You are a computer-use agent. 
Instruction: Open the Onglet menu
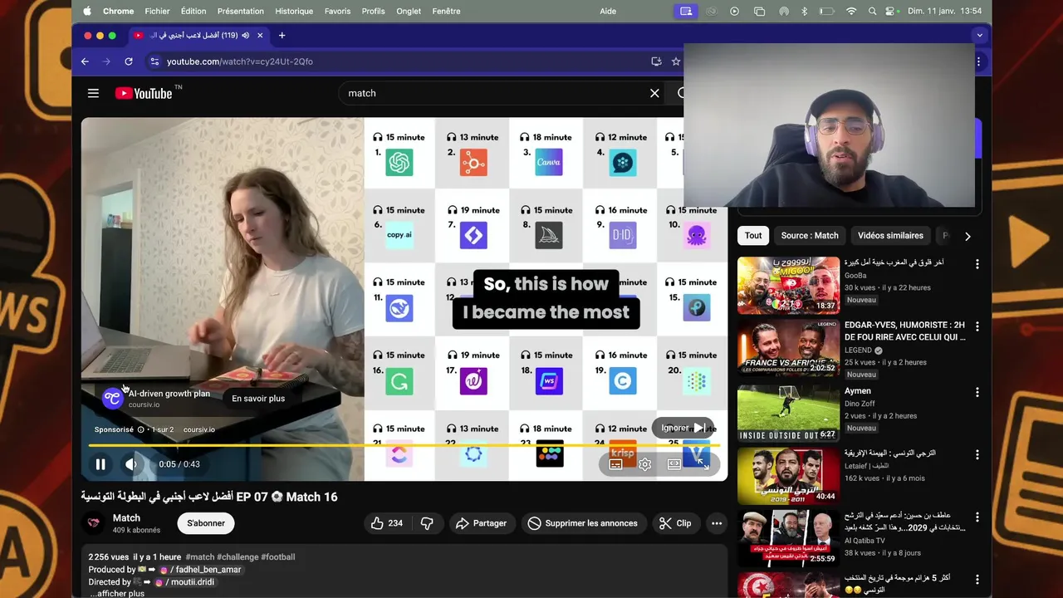tap(409, 12)
